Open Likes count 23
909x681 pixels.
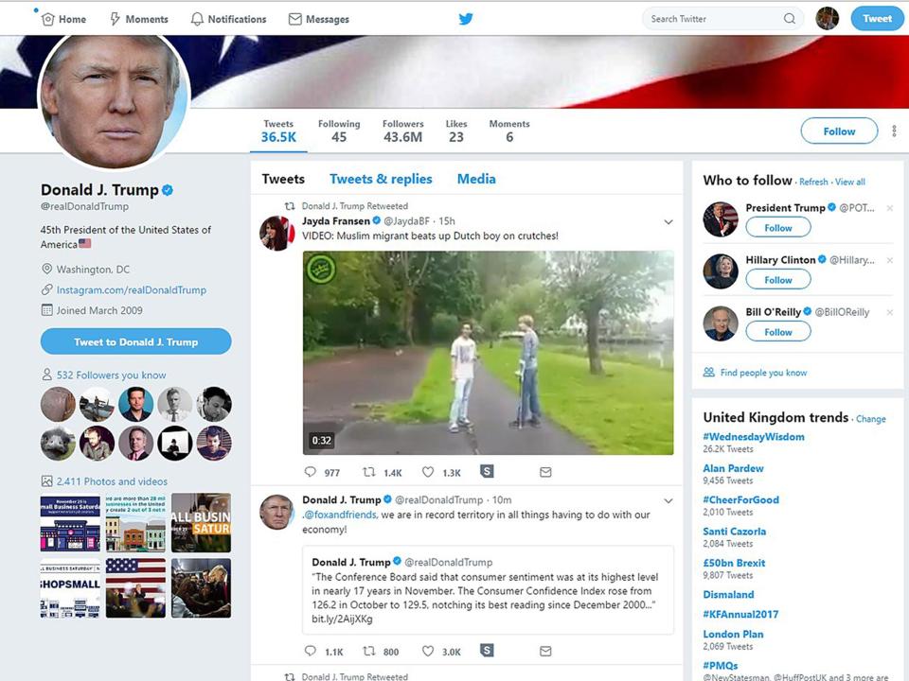click(x=456, y=131)
